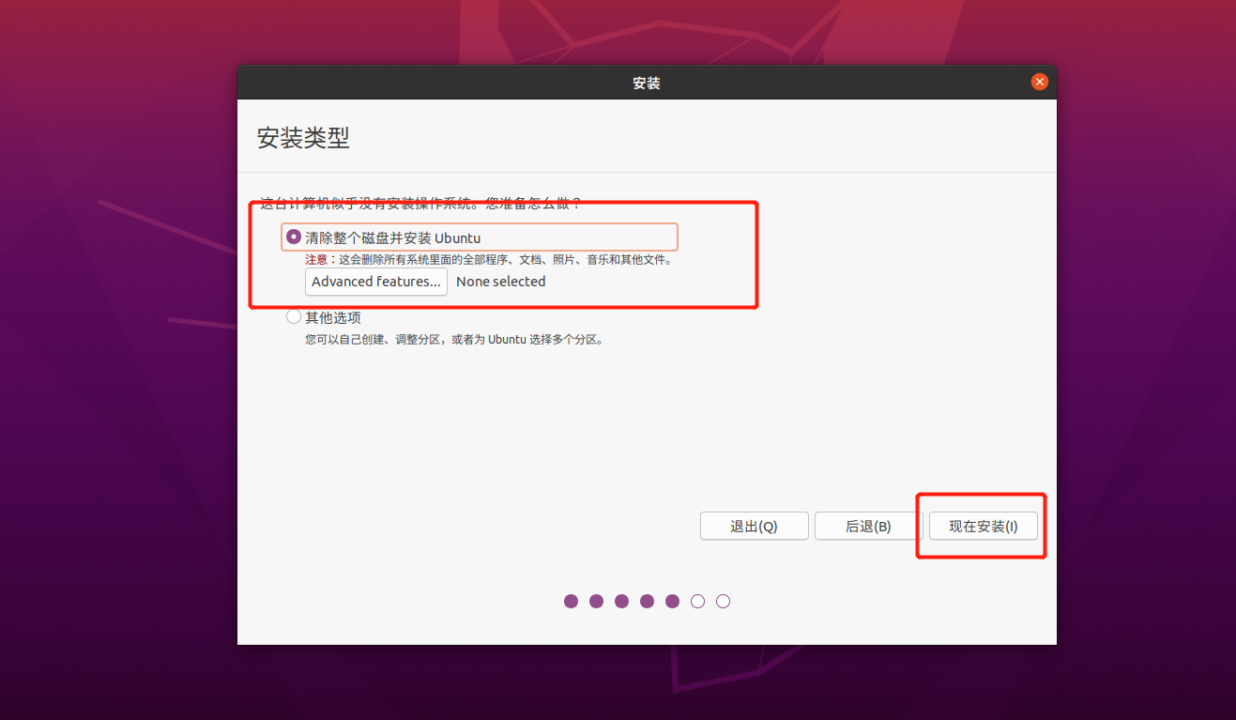
Task: Close the 安装 window with orange X
Action: 1039,83
